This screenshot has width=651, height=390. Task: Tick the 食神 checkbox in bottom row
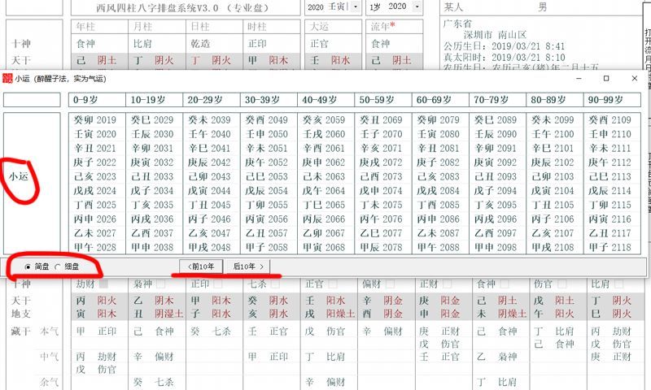(x=504, y=284)
